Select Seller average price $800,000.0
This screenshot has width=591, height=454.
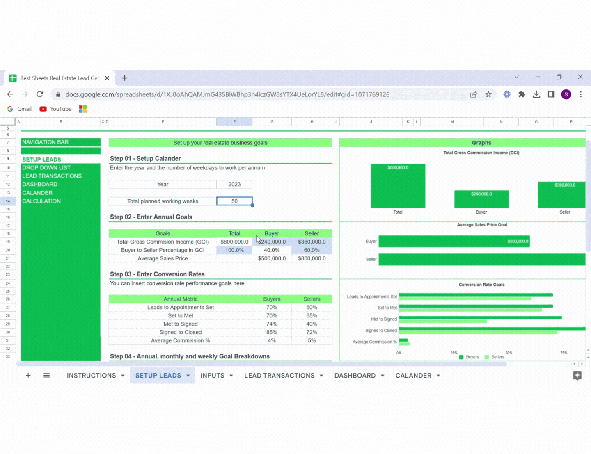312,259
